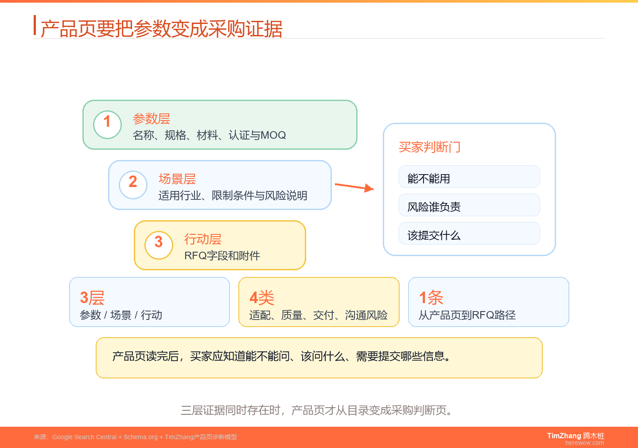The width and height of the screenshot is (638, 448).
Task: Click the text 从产品页到RFQ路径
Action: (467, 315)
